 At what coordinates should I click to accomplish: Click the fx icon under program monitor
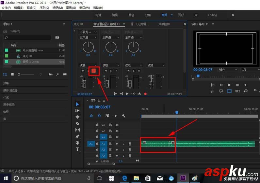(212, 91)
